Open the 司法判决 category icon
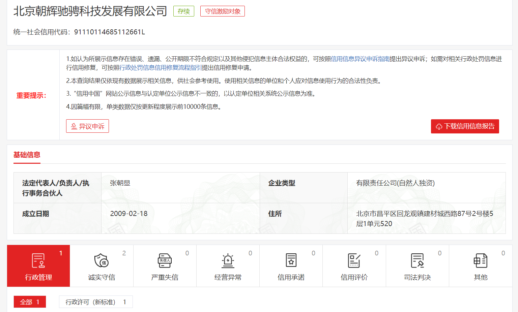 pos(418,260)
